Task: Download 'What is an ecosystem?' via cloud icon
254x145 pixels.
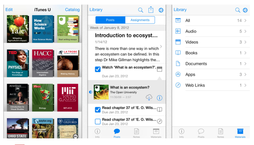Action: [x=149, y=98]
